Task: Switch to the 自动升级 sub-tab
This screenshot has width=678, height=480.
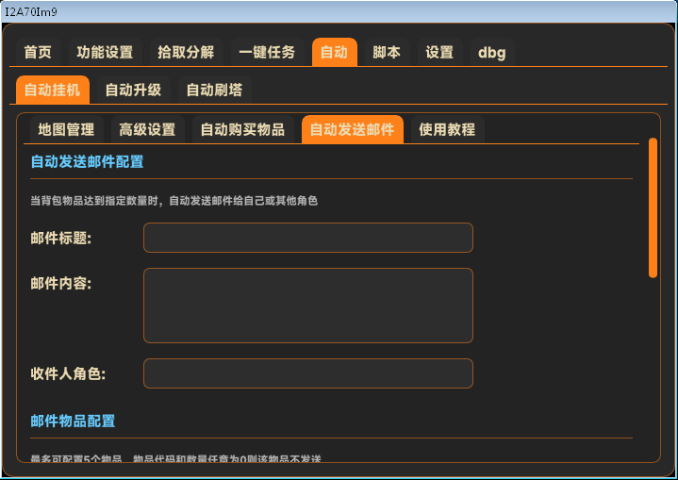Action: [133, 91]
